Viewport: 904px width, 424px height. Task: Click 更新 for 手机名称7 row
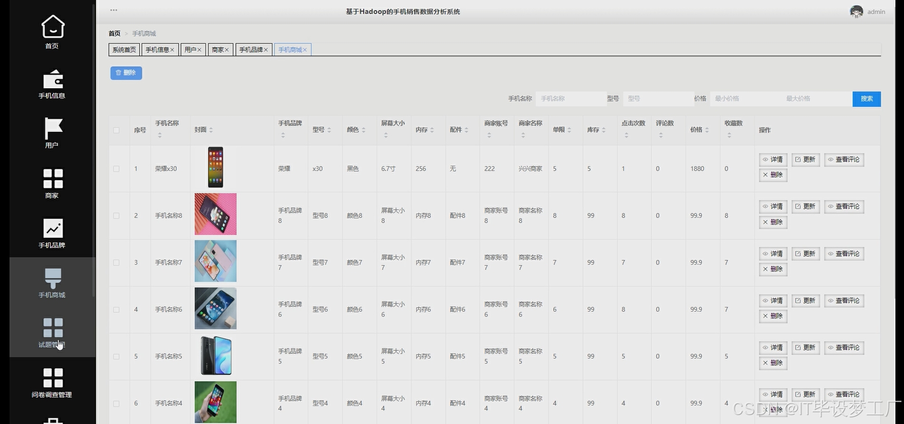tap(806, 254)
